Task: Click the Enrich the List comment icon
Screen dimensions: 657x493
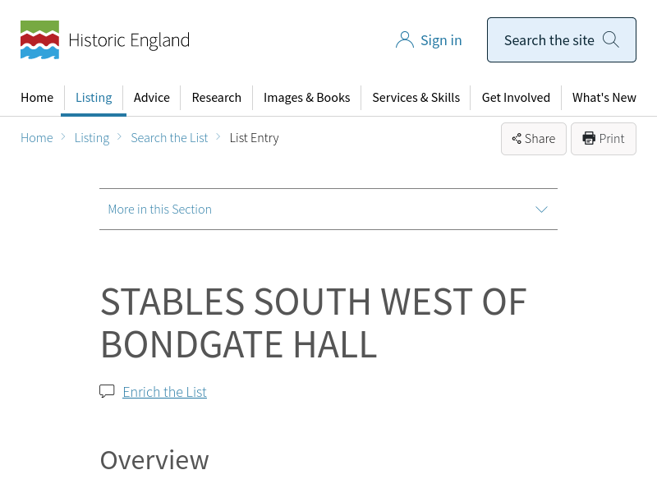Action: pyautogui.click(x=107, y=391)
